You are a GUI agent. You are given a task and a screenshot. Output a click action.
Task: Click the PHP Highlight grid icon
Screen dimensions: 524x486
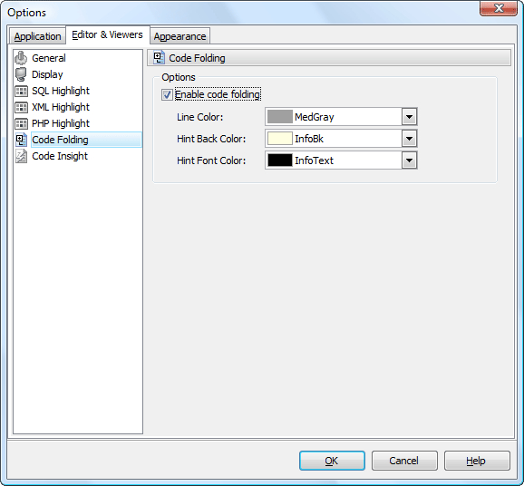coord(21,123)
